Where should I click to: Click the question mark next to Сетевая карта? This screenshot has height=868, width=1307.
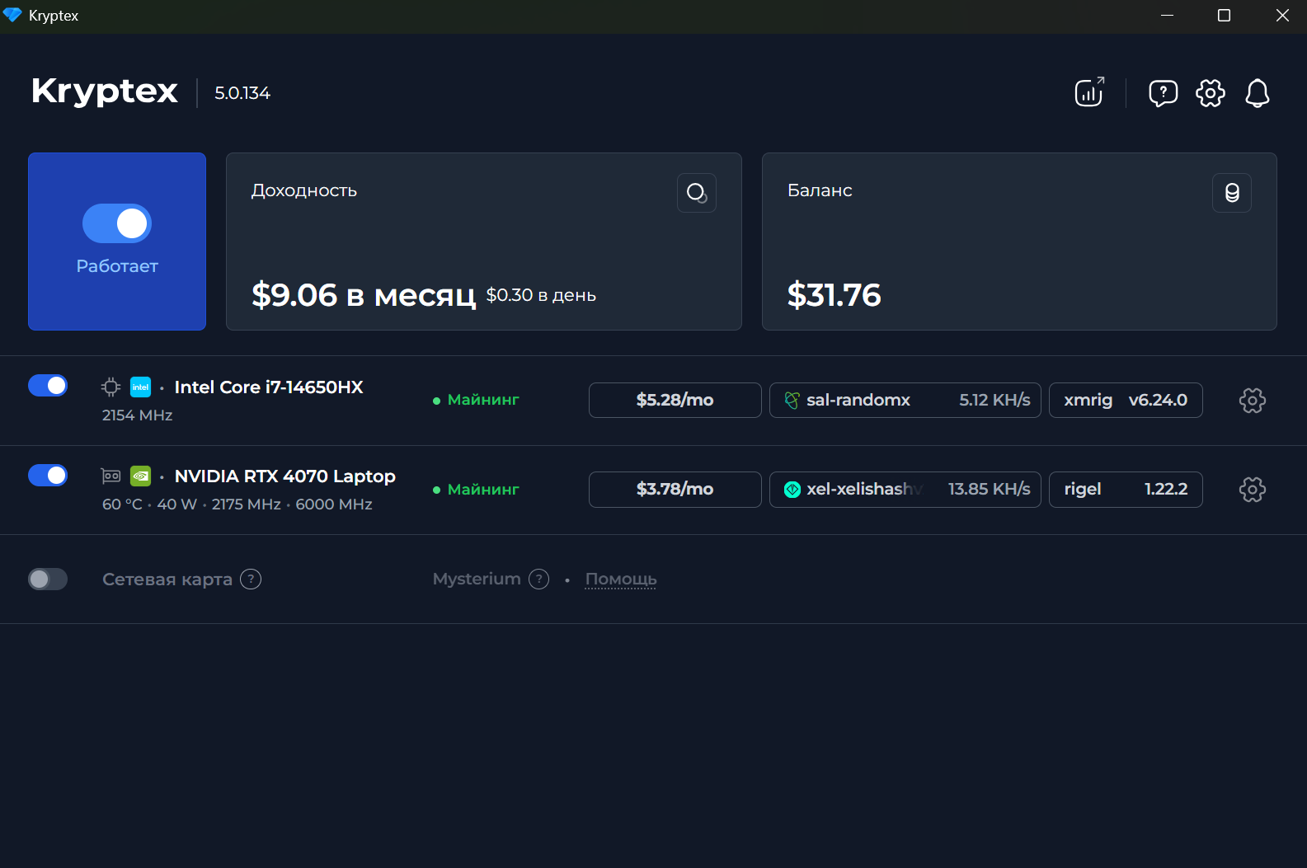(x=251, y=579)
